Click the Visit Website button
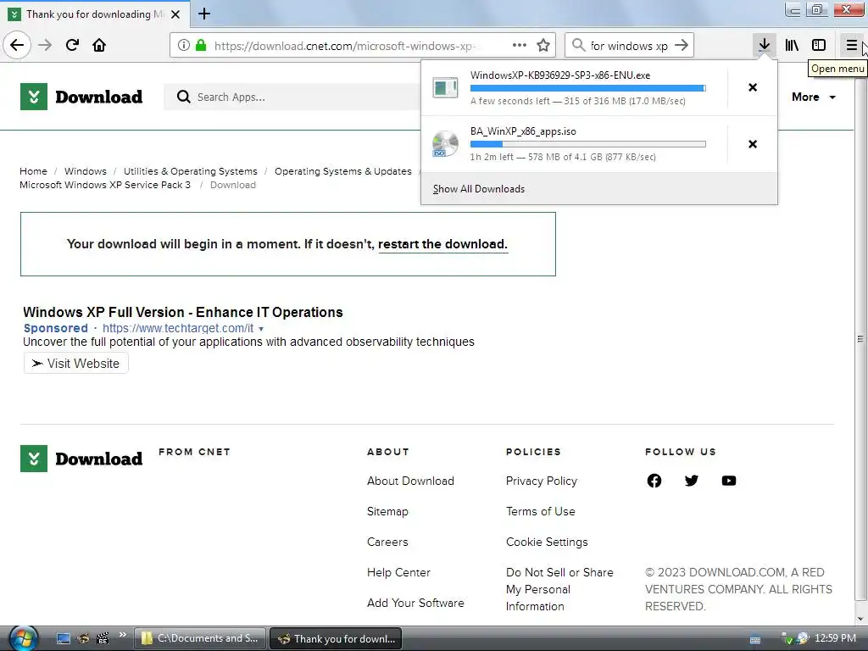This screenshot has height=651, width=868. point(75,363)
